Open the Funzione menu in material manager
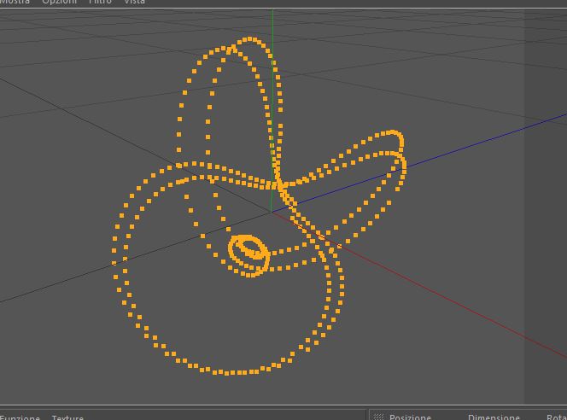This screenshot has width=567, height=420. coord(20,417)
